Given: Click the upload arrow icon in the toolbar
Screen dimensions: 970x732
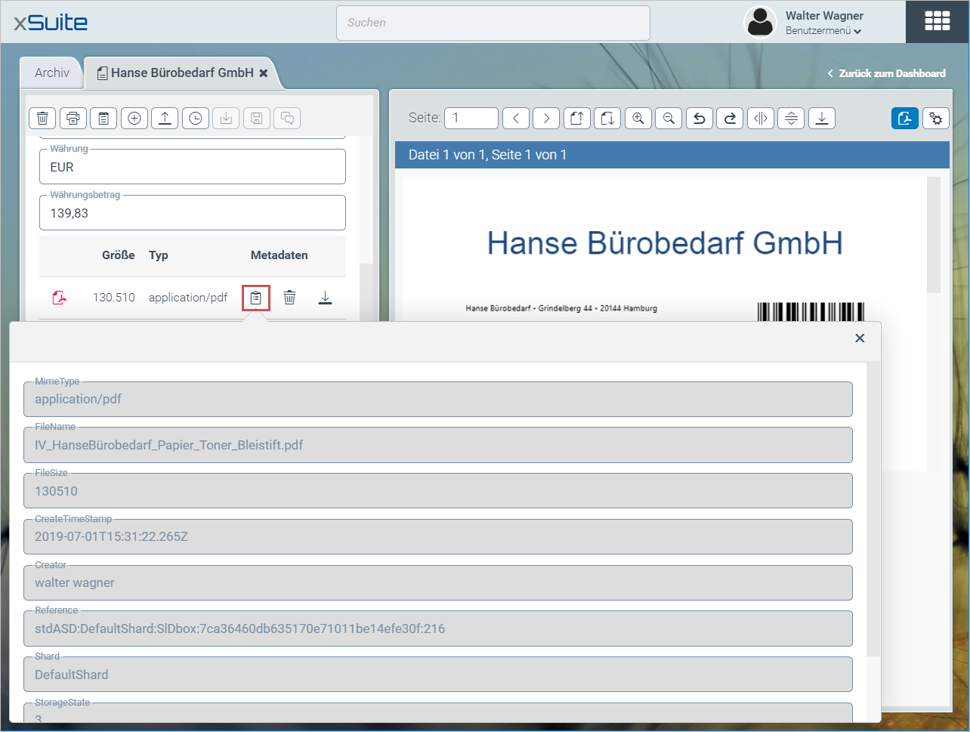Looking at the screenshot, I should click(x=165, y=119).
